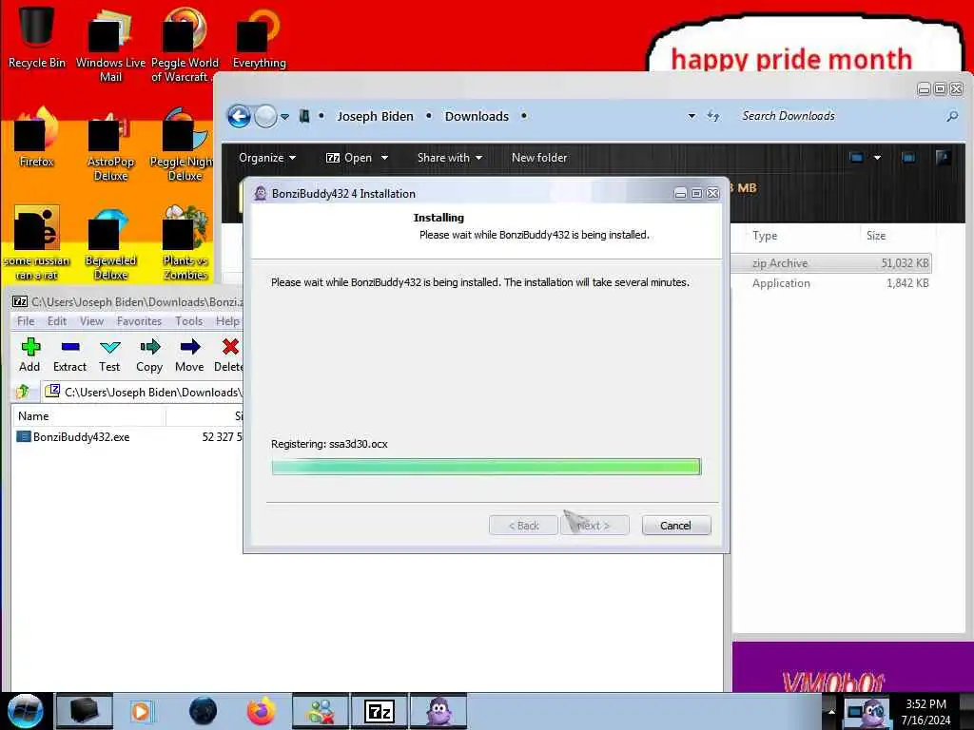Open the 7-Zip Edit menu
The width and height of the screenshot is (974, 730).
click(x=56, y=321)
